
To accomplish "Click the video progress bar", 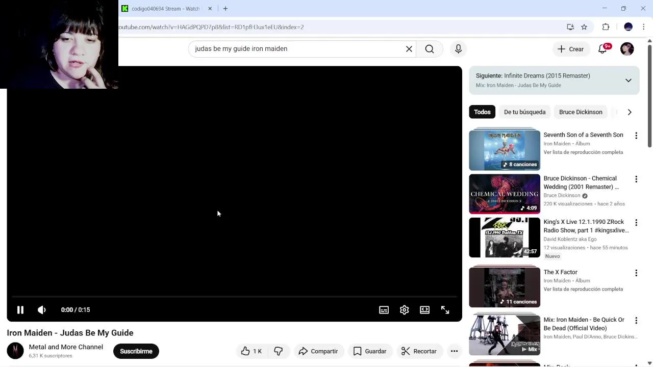I will point(234,296).
